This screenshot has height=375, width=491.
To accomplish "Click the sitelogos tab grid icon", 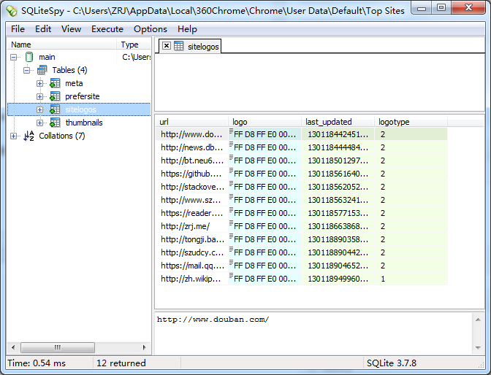I will click(178, 46).
